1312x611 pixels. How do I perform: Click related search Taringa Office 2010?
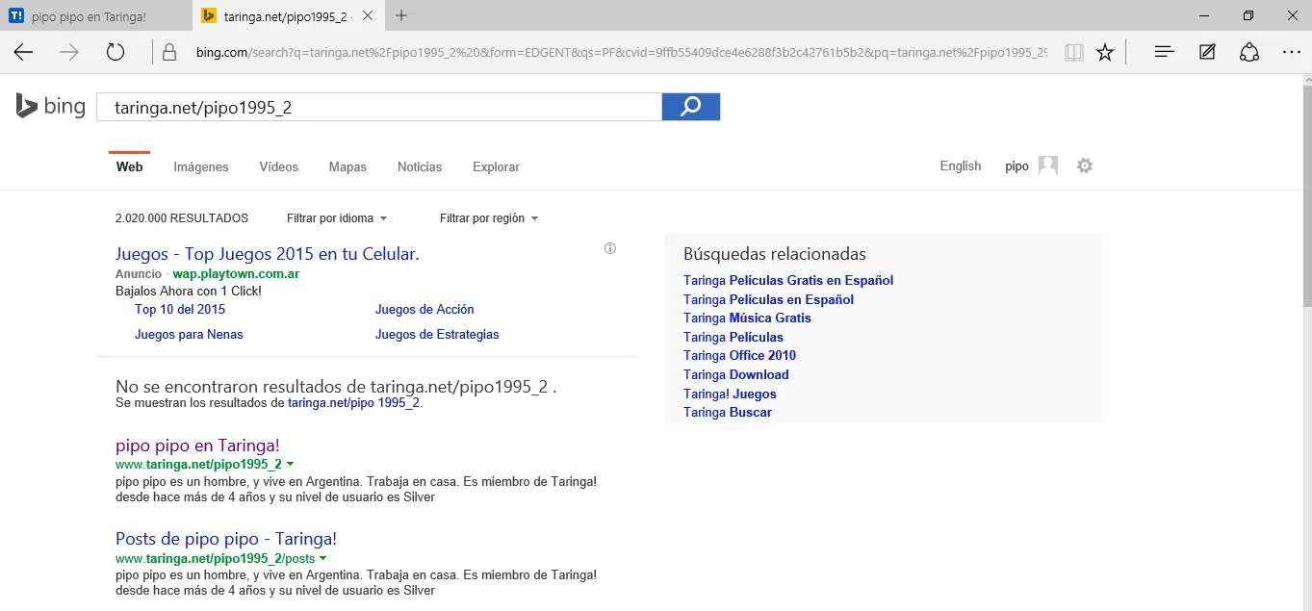click(x=739, y=355)
